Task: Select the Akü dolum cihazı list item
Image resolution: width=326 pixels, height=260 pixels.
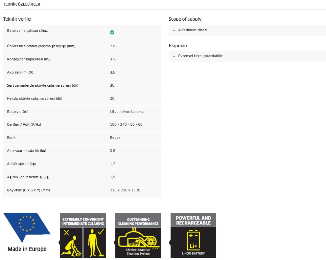Action: coord(193,30)
